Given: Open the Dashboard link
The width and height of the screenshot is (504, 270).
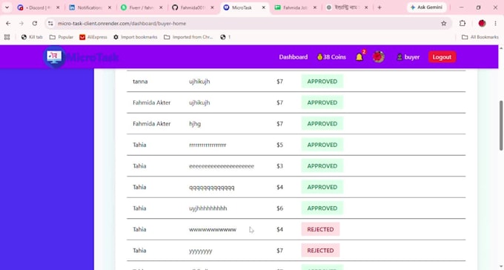Looking at the screenshot, I should pyautogui.click(x=294, y=57).
